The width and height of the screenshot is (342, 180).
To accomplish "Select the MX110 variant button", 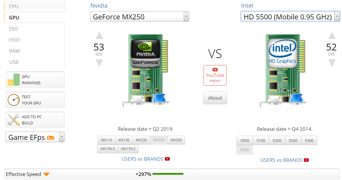I will pyautogui.click(x=106, y=140).
